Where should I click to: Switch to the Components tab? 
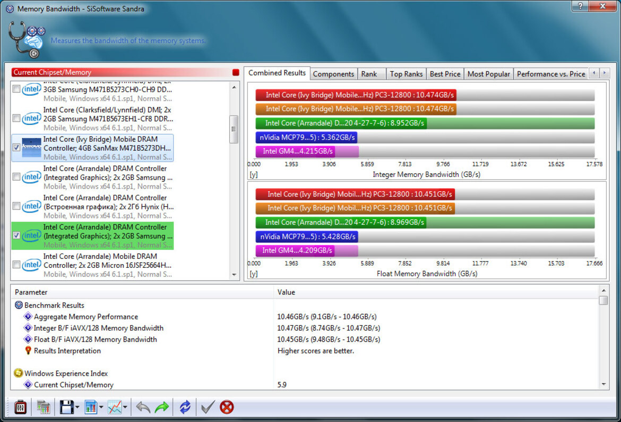coord(333,74)
